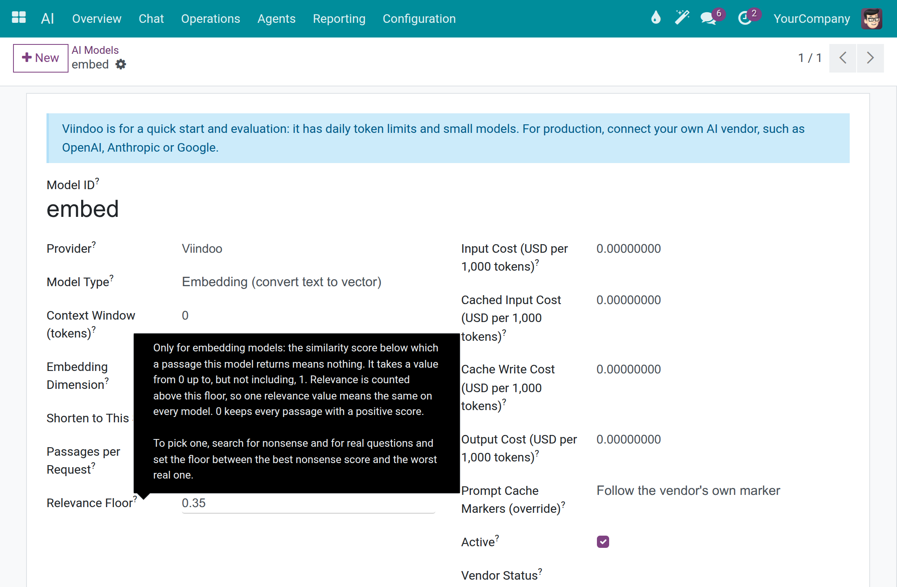Open the Configuration menu
Screen dimensions: 897x587
click(419, 19)
